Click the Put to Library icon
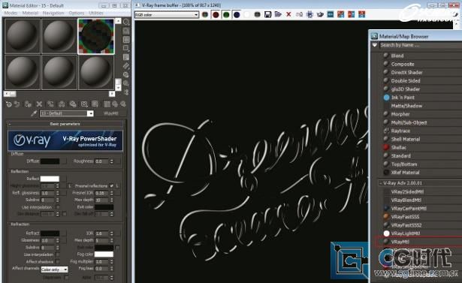This screenshot has width=462, height=283. point(73,104)
